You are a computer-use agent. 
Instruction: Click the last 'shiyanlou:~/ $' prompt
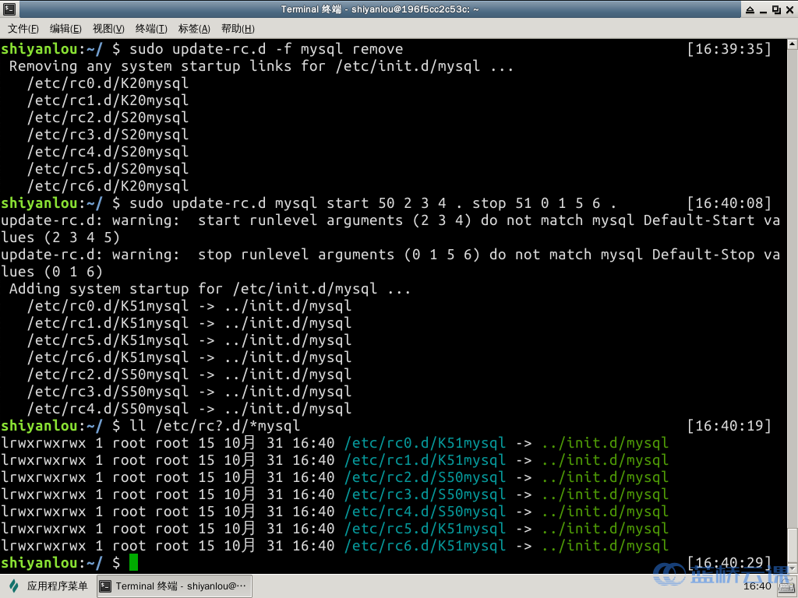click(61, 562)
